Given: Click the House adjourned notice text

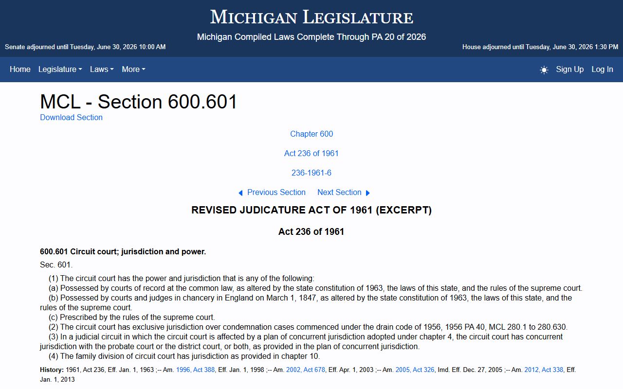Looking at the screenshot, I should [540, 47].
